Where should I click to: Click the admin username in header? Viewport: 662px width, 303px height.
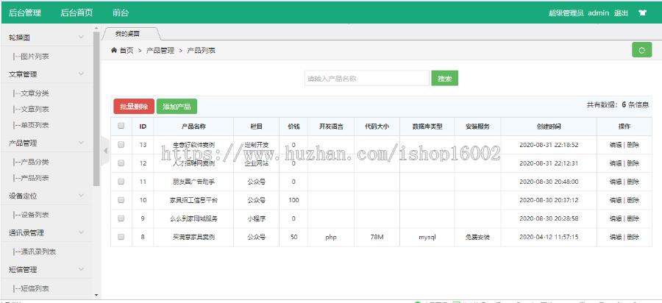tap(598, 13)
